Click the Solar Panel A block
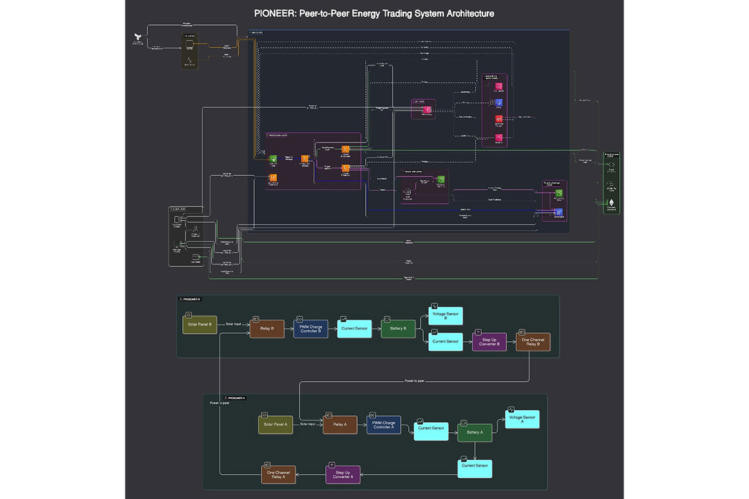The image size is (749, 499). pos(275,425)
